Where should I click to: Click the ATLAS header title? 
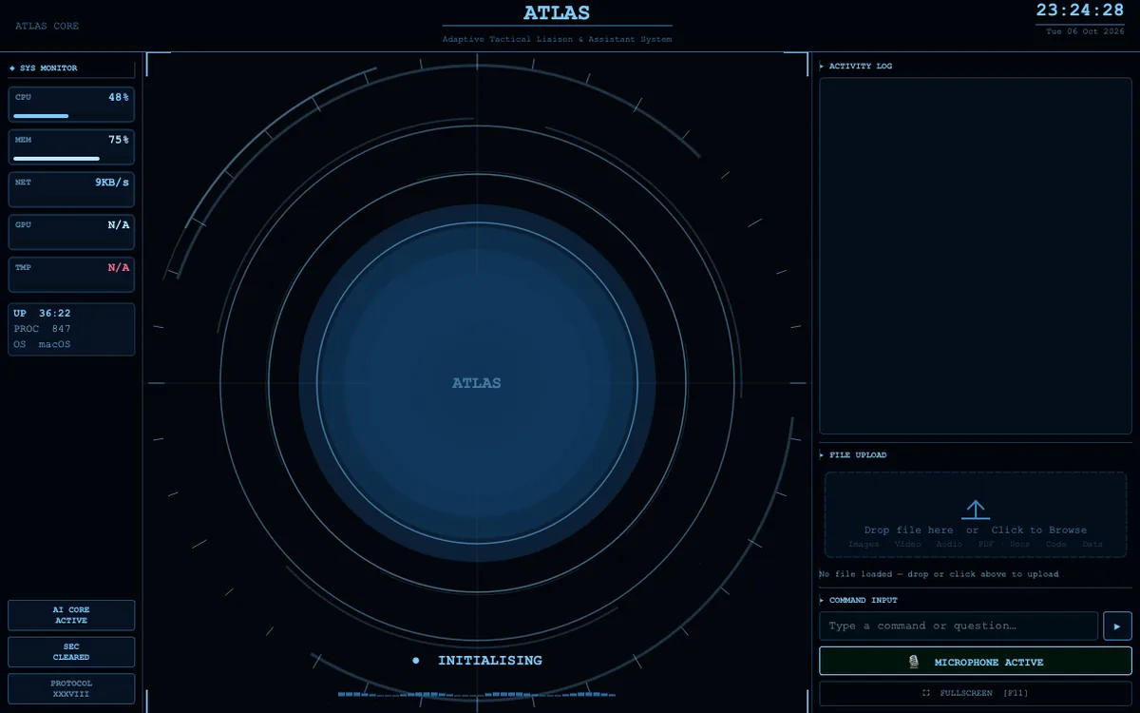coord(557,12)
